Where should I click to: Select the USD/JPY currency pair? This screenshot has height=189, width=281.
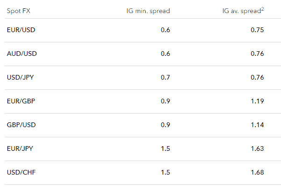(x=21, y=77)
